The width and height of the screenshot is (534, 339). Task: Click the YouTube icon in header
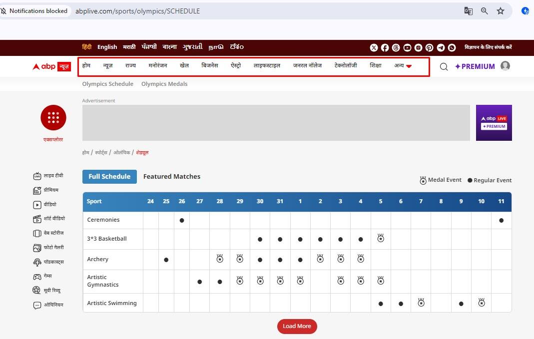(407, 47)
